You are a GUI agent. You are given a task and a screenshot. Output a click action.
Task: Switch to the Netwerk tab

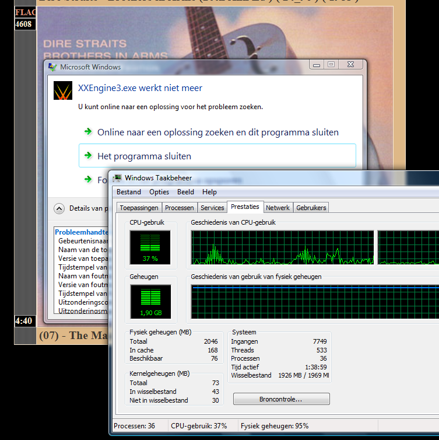pyautogui.click(x=278, y=208)
